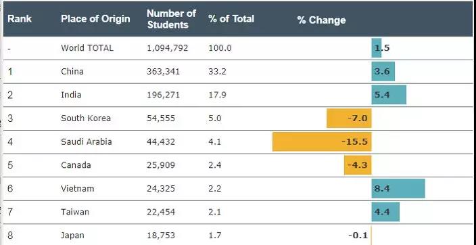Screen dimensions: 476x245
Task: Click the 363,341 student count cell
Action: coord(164,72)
